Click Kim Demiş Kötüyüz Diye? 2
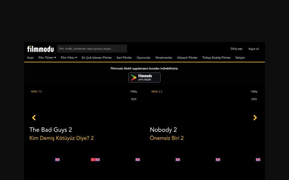 (61, 138)
